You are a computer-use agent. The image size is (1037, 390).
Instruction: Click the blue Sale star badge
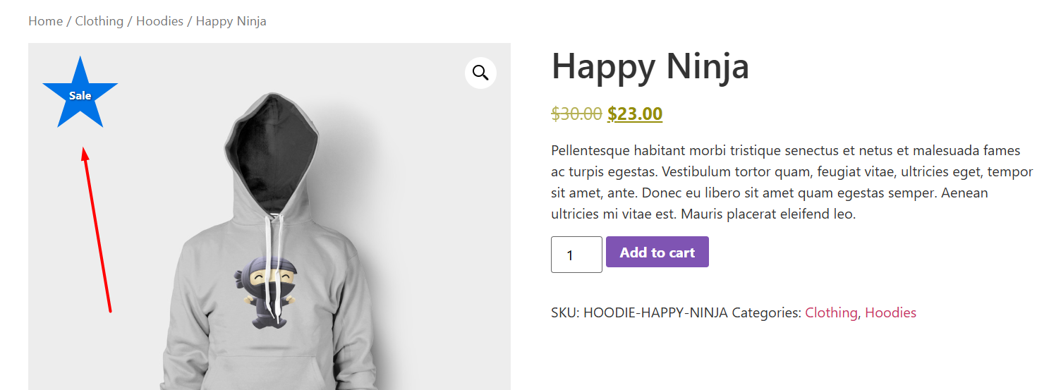click(80, 95)
